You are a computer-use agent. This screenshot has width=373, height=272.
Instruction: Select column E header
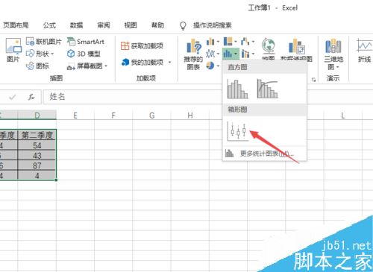pos(75,115)
